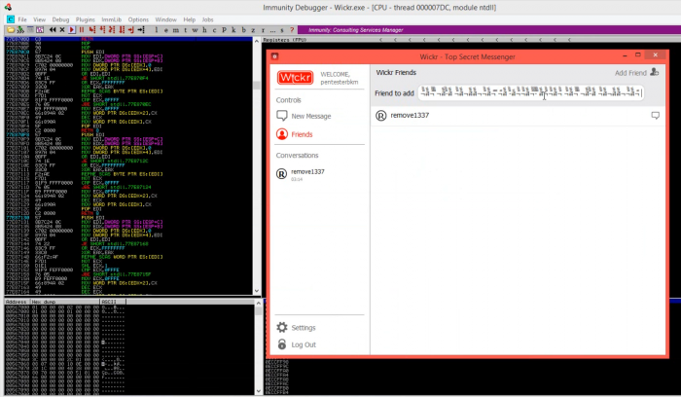Show Log window with the 'l' toolbar button
This screenshot has width=681, height=397.
pos(157,30)
